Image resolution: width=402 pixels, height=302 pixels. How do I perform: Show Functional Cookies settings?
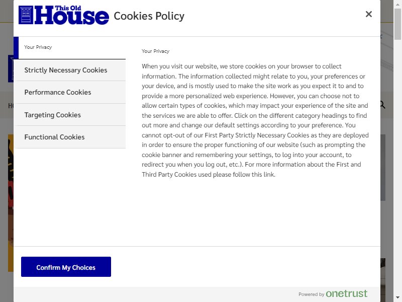click(x=69, y=137)
